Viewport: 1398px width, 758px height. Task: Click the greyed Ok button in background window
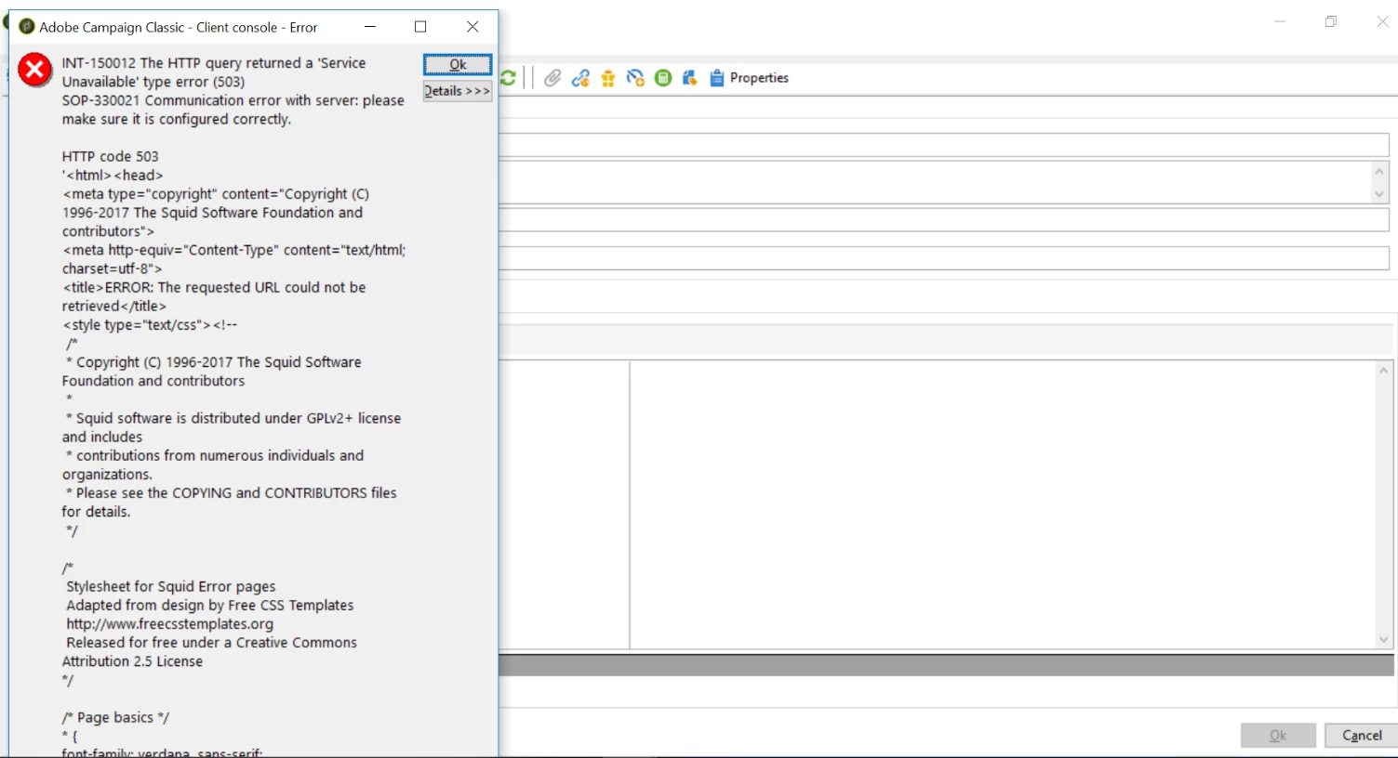(x=1278, y=735)
